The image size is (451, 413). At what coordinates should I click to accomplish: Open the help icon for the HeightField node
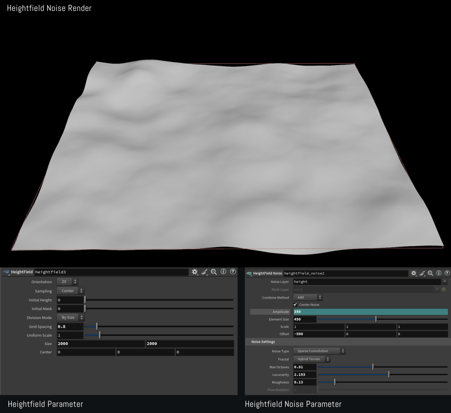click(x=233, y=272)
